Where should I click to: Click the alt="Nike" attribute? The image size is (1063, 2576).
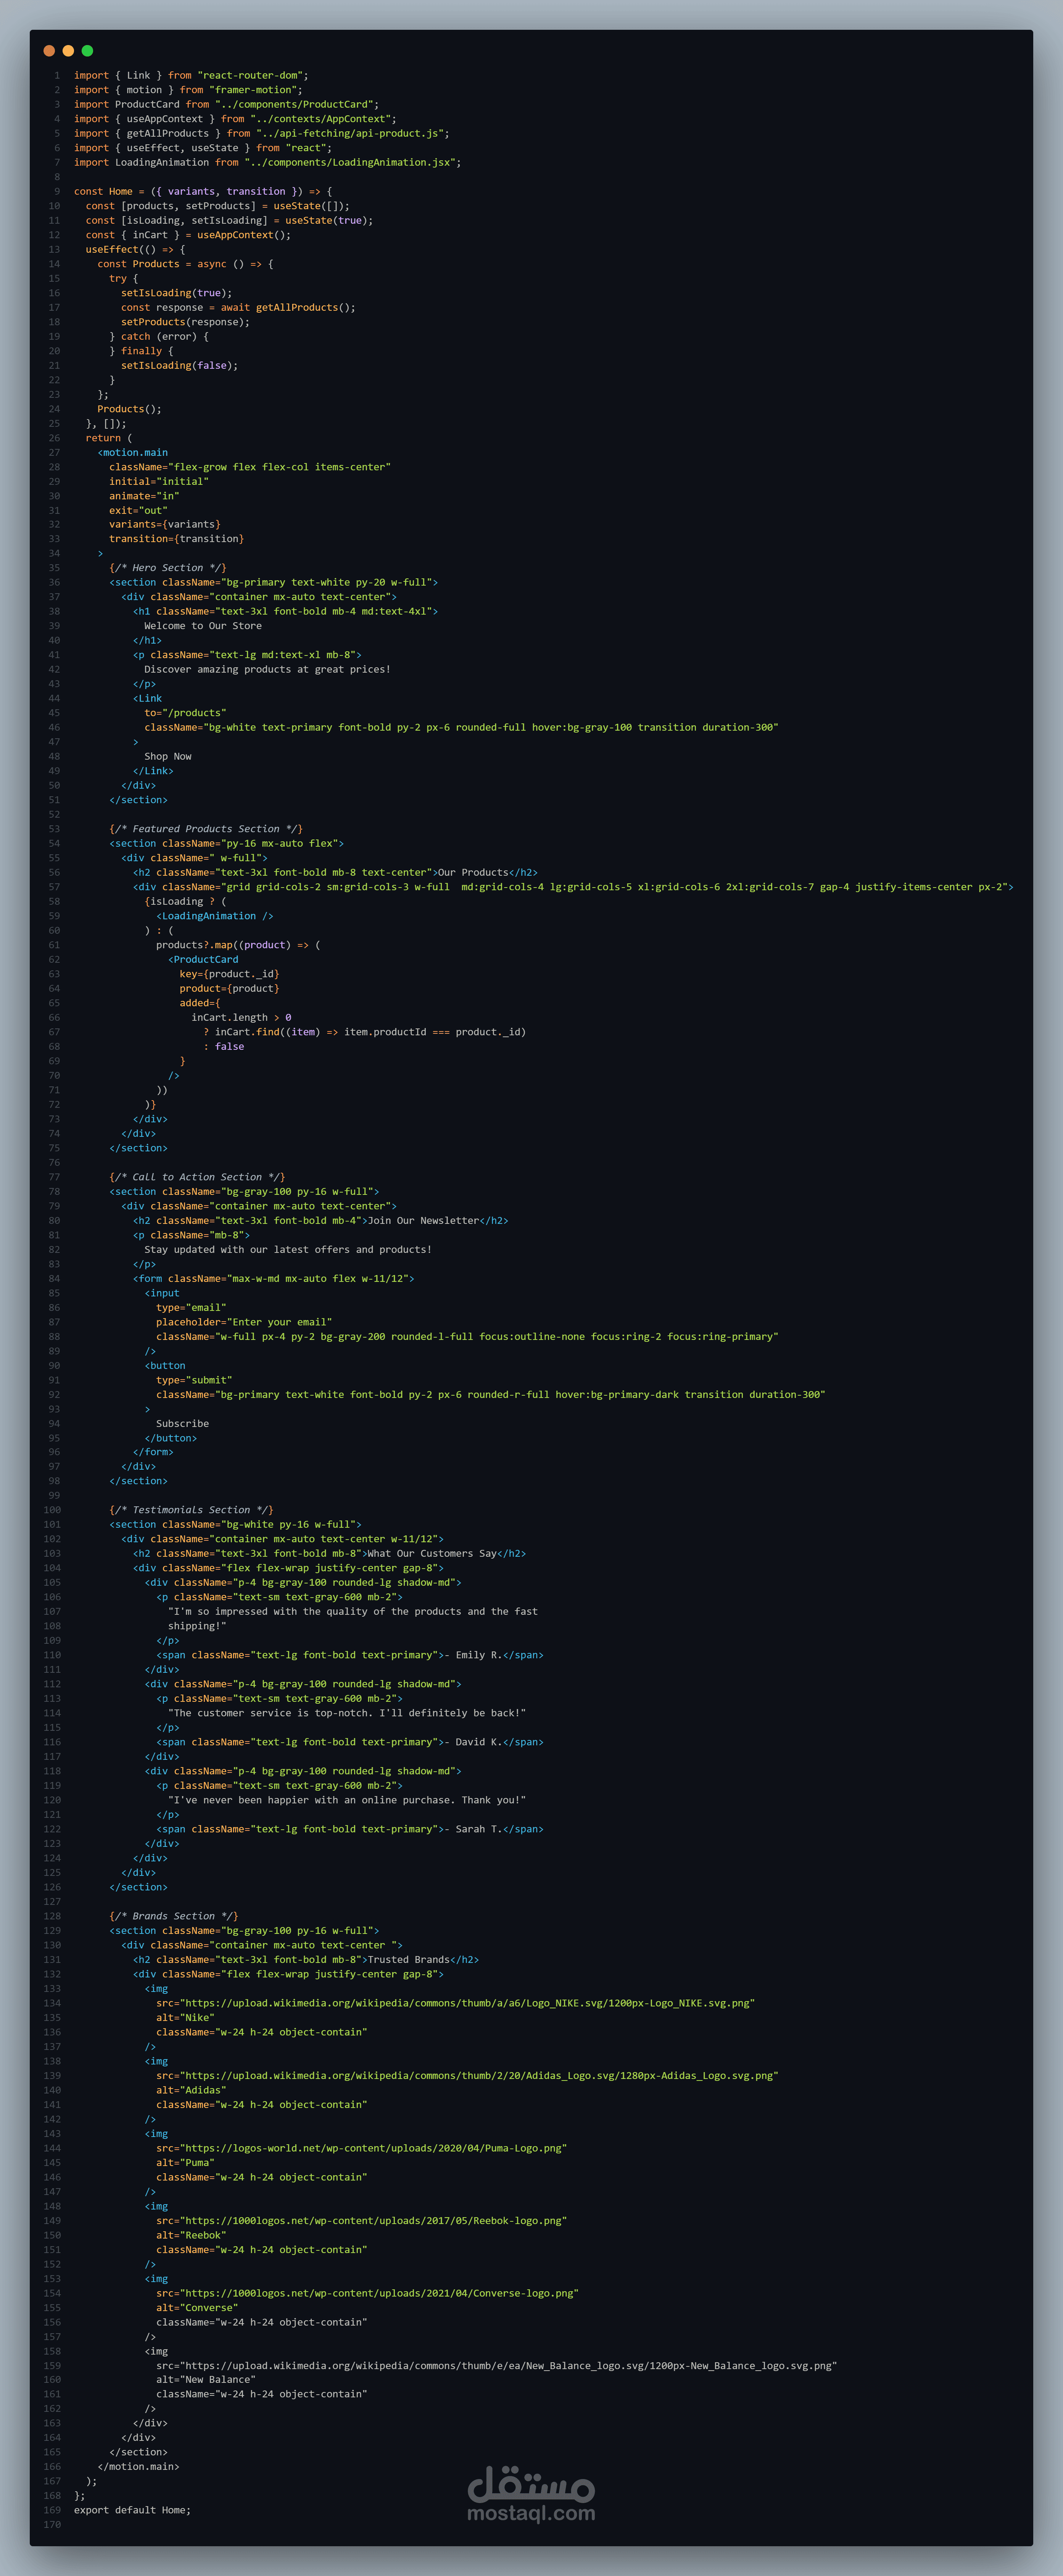[186, 2018]
